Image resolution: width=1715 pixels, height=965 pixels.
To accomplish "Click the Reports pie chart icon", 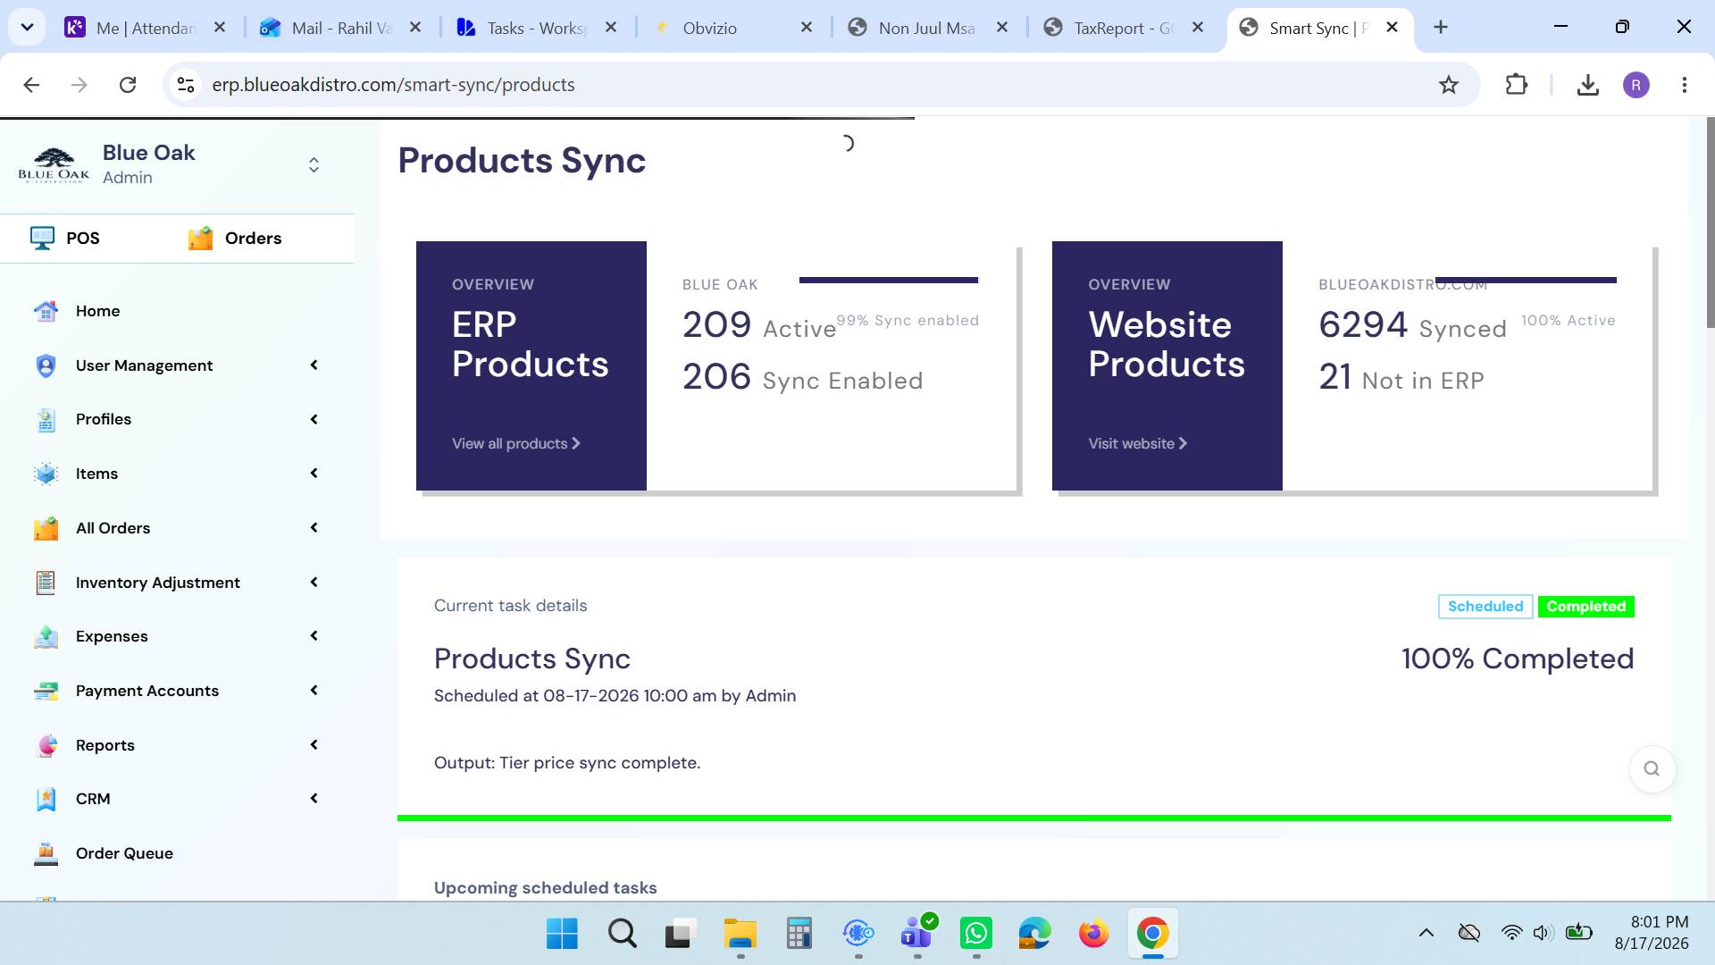I will click(x=46, y=745).
